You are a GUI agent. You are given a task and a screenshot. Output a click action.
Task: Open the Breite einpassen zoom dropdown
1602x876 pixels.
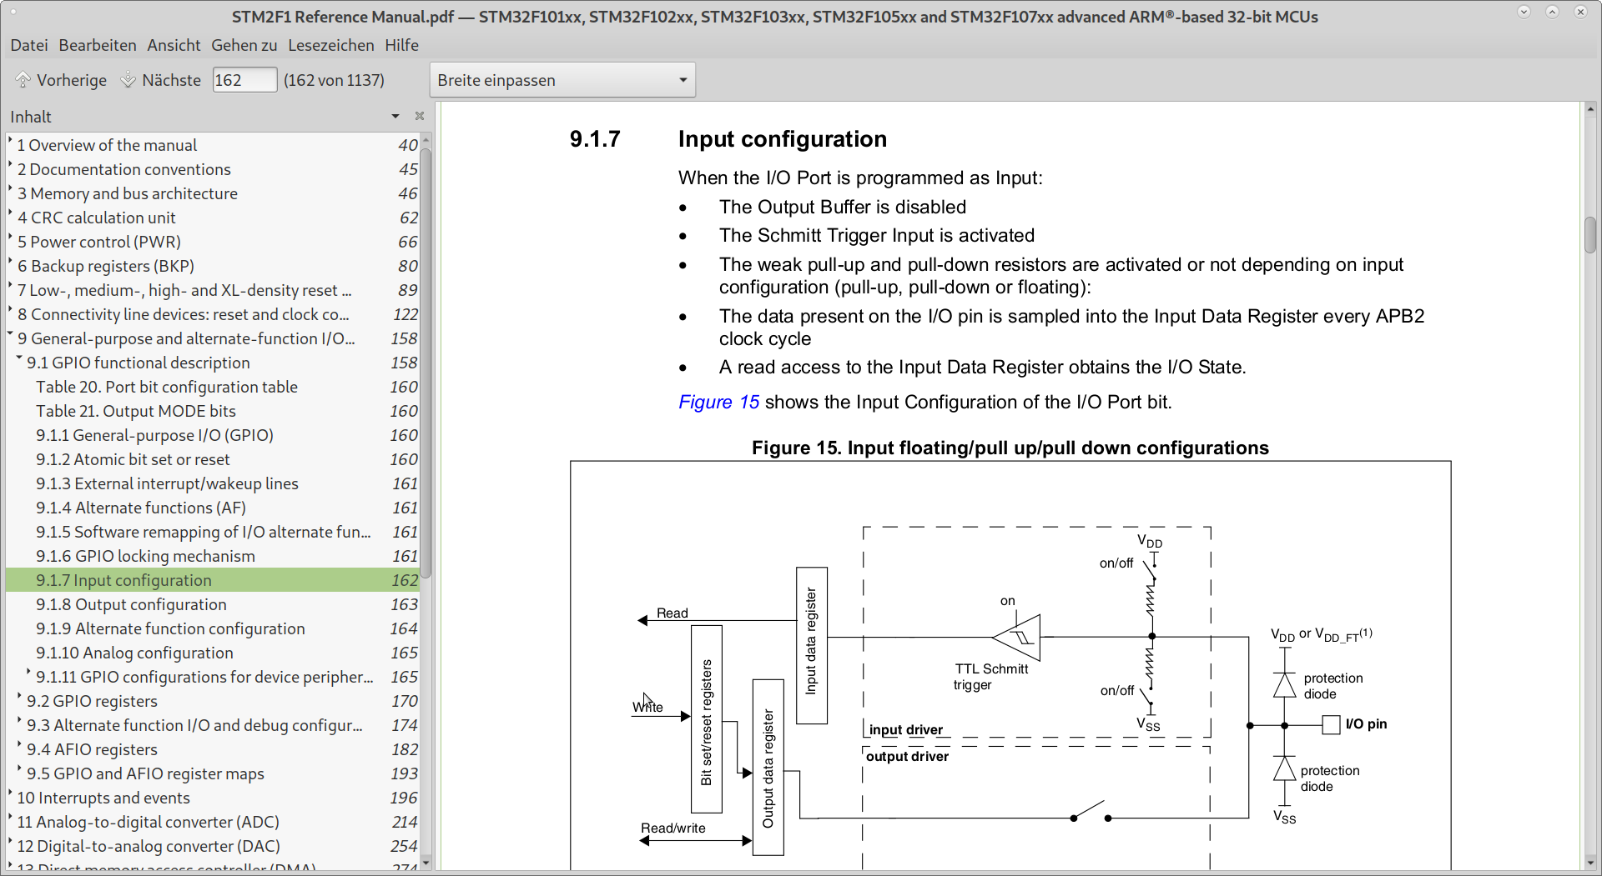(x=562, y=80)
